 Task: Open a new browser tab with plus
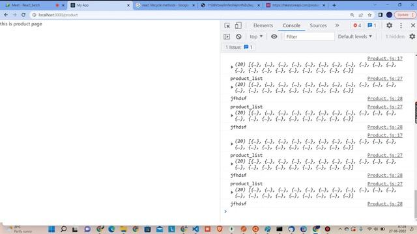(334, 5)
